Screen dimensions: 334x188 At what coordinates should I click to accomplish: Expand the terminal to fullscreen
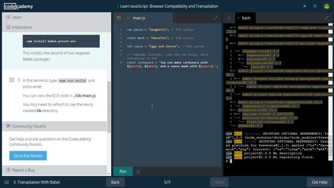point(327,18)
